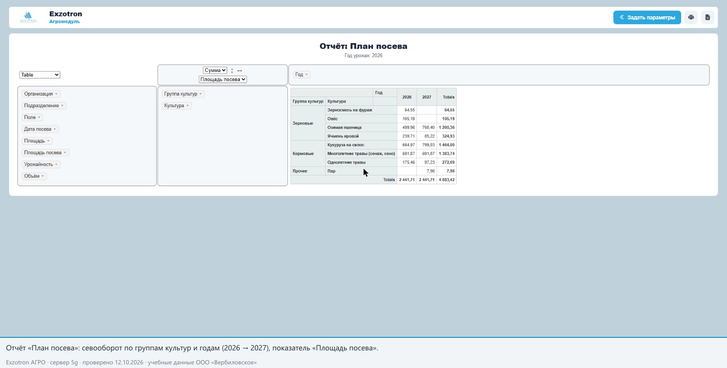Open filter arrow on Подразделение field

click(x=62, y=106)
